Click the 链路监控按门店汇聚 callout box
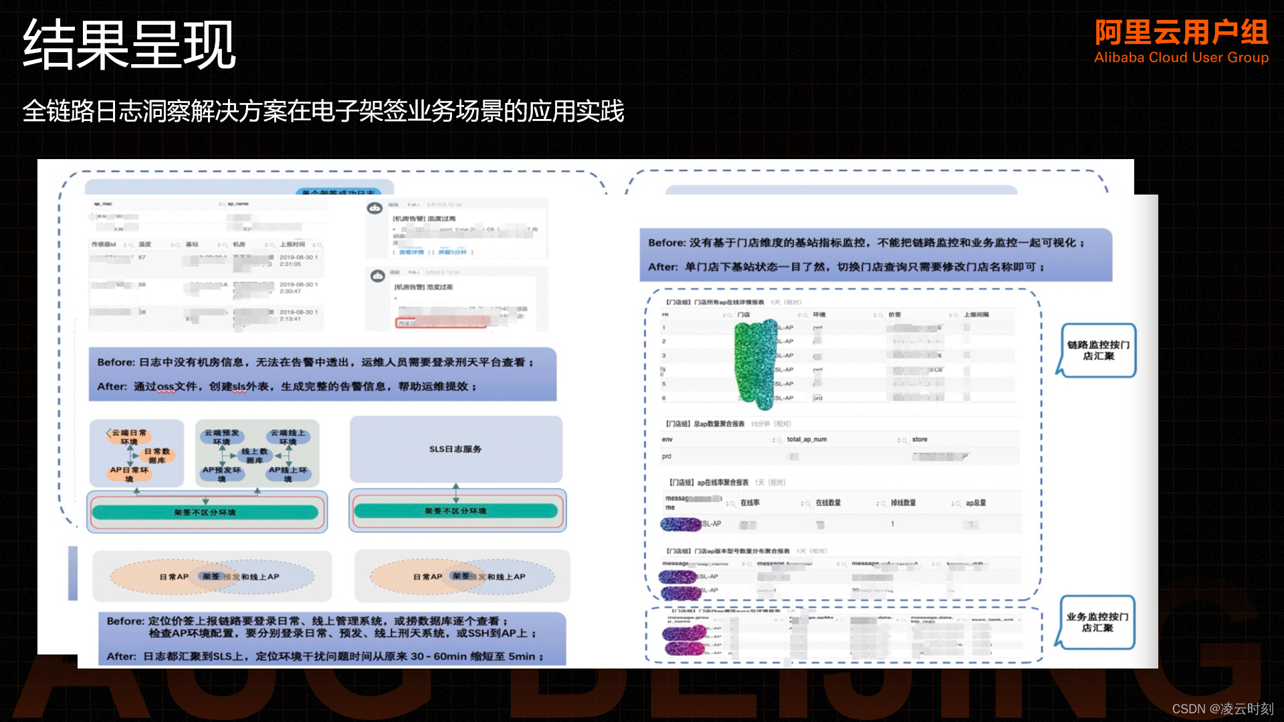Image resolution: width=1284 pixels, height=722 pixels. pyautogui.click(x=1098, y=350)
